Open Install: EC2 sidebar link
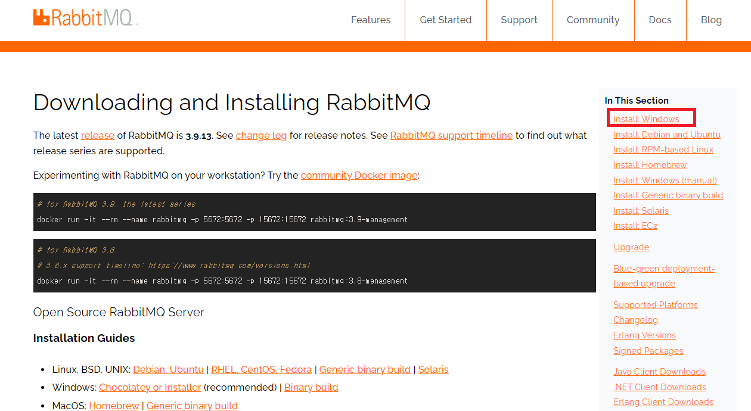This screenshot has width=751, height=411. (635, 226)
